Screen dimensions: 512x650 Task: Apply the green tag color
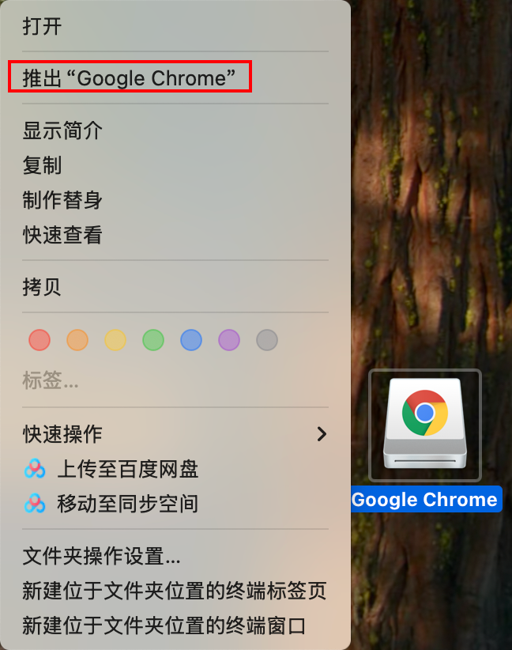(153, 340)
